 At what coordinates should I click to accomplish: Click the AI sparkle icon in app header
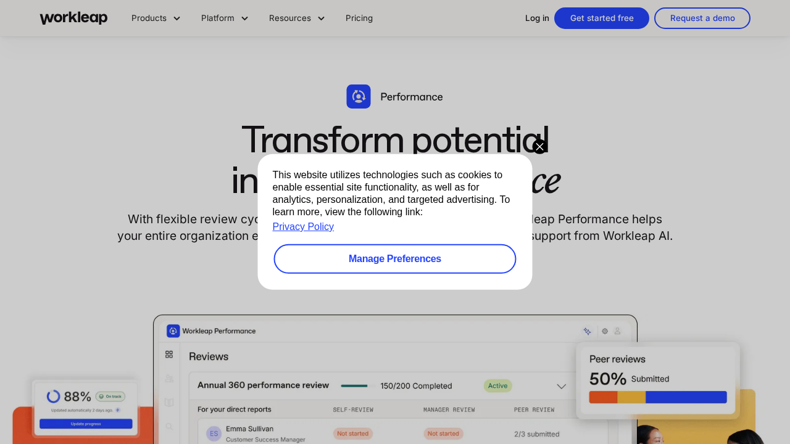(x=587, y=331)
